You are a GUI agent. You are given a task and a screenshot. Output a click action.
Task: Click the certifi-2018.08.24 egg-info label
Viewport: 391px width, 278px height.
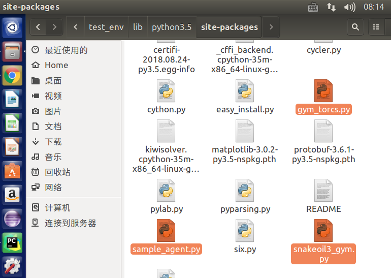(x=167, y=59)
